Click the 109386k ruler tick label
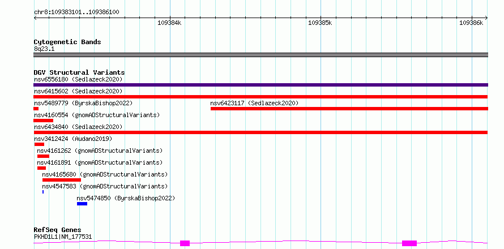The image size is (504, 249). click(x=471, y=23)
